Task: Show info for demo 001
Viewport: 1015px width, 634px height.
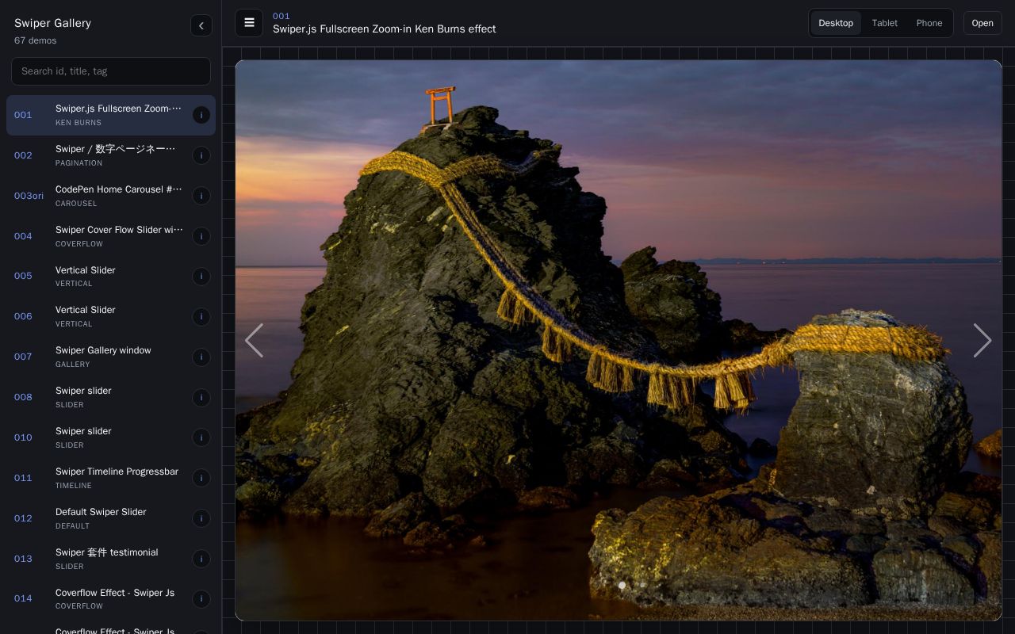Action: coord(201,115)
